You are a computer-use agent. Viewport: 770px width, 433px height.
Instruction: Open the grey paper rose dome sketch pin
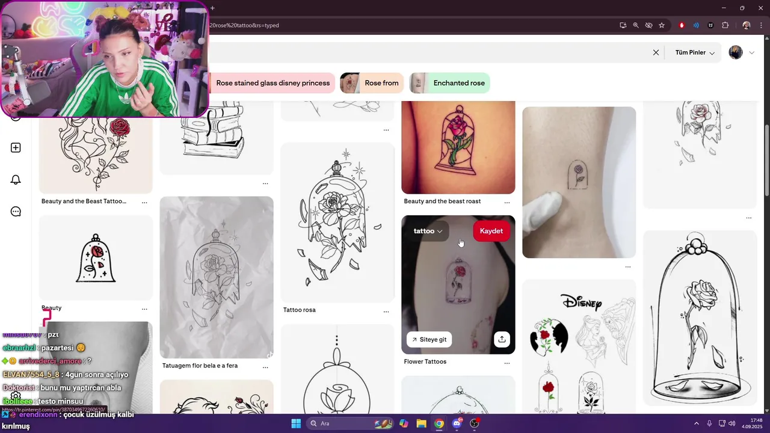pyautogui.click(x=217, y=277)
